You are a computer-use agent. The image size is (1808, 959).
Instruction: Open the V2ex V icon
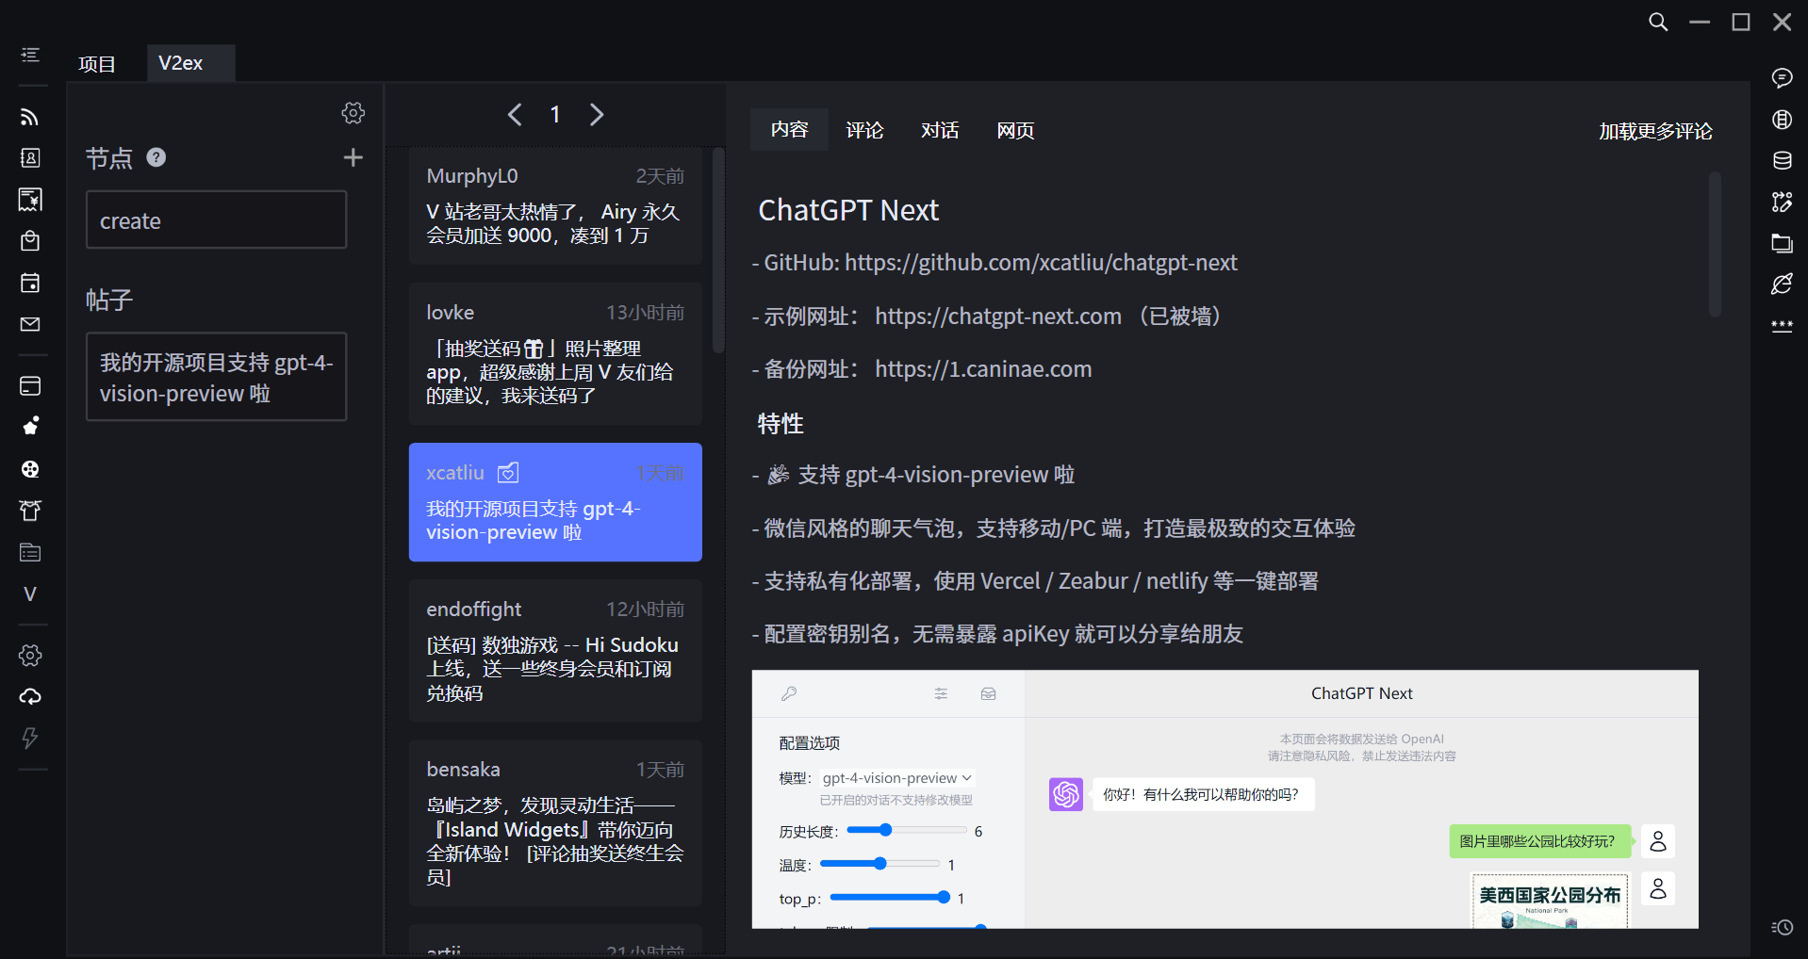click(x=30, y=593)
